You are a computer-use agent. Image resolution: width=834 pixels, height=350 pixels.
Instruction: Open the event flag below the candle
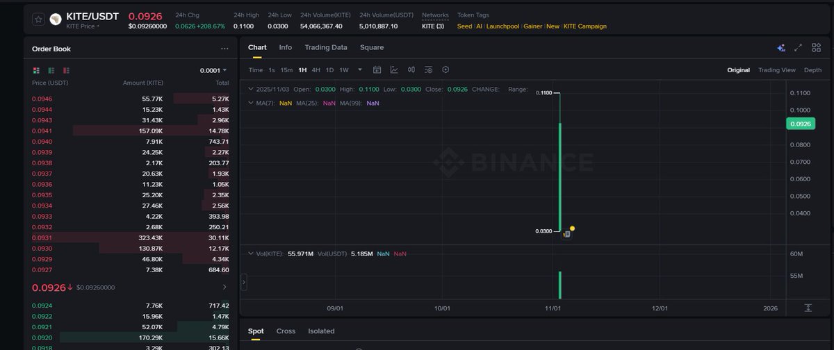tap(566, 235)
